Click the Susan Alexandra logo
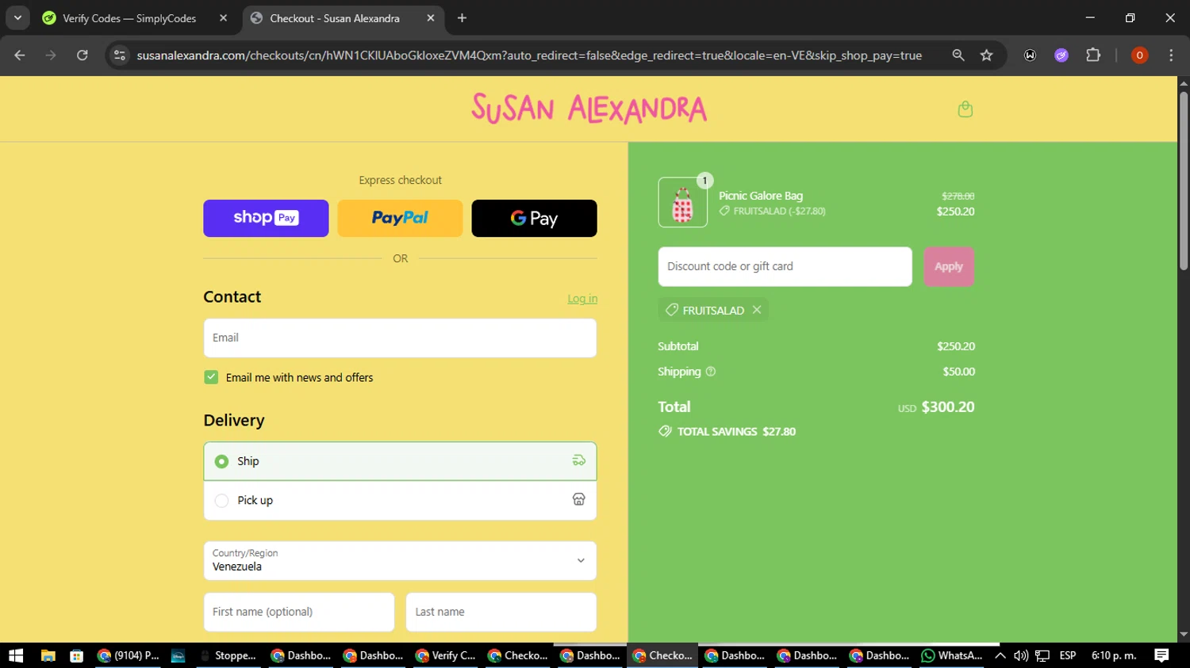The image size is (1190, 668). 589,109
